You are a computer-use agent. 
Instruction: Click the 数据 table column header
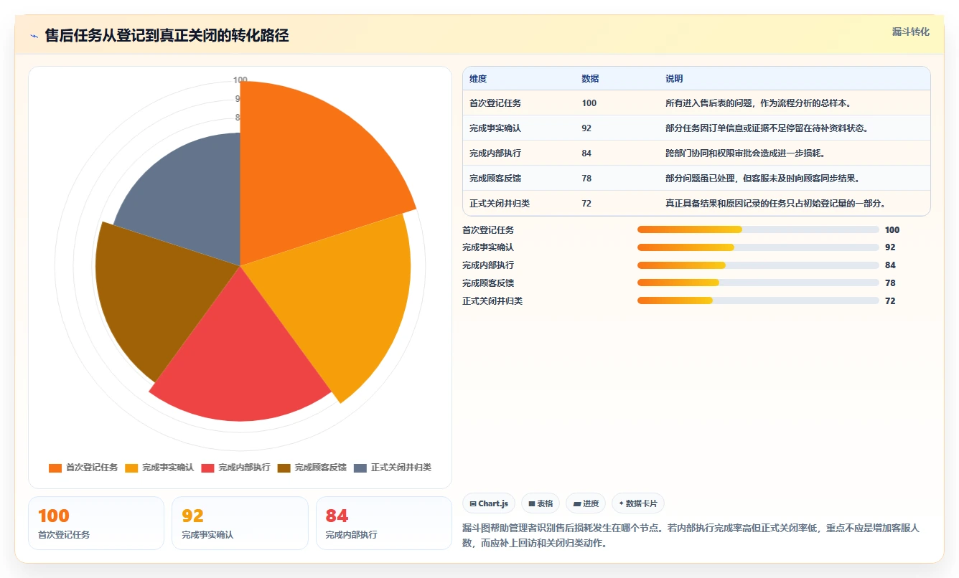coord(590,79)
